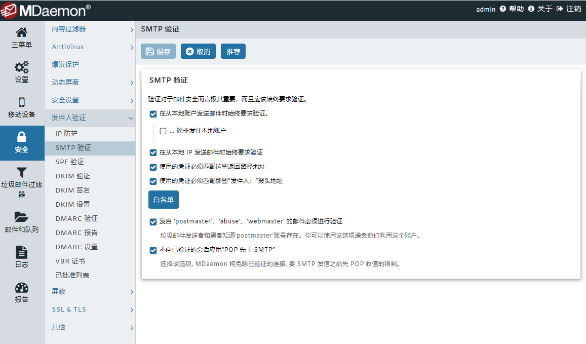The width and height of the screenshot is (586, 344).
Task: Toggle 在从本地 IP 发送邮件时始终要求验证 checkbox
Action: click(153, 152)
